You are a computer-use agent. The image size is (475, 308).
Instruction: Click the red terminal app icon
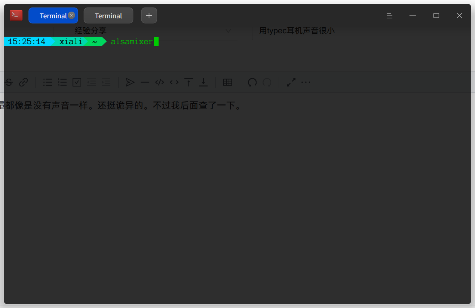click(x=16, y=15)
